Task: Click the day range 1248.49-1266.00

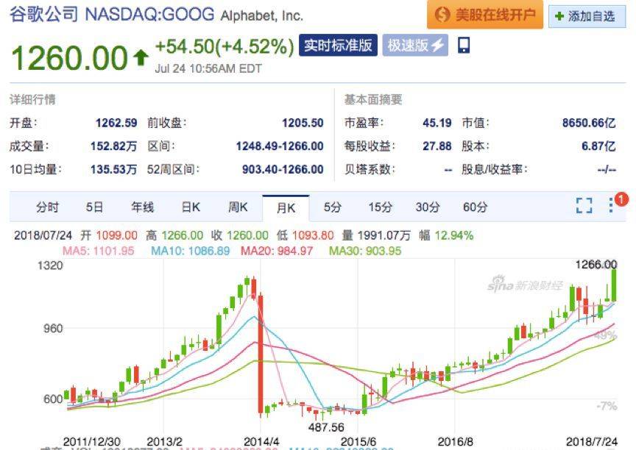Action: [280, 146]
